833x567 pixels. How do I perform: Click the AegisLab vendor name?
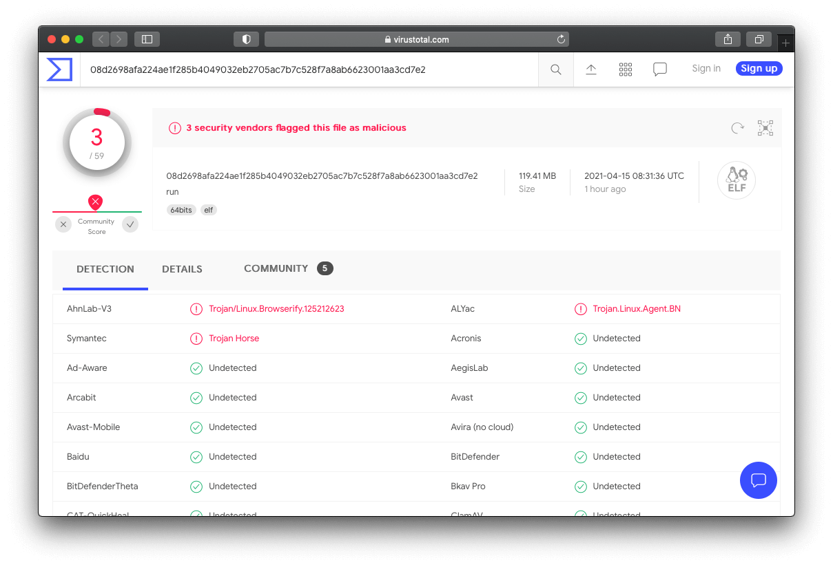click(469, 368)
